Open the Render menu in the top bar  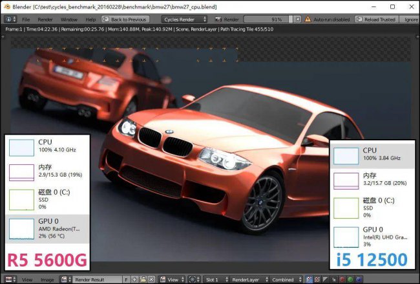(45, 19)
